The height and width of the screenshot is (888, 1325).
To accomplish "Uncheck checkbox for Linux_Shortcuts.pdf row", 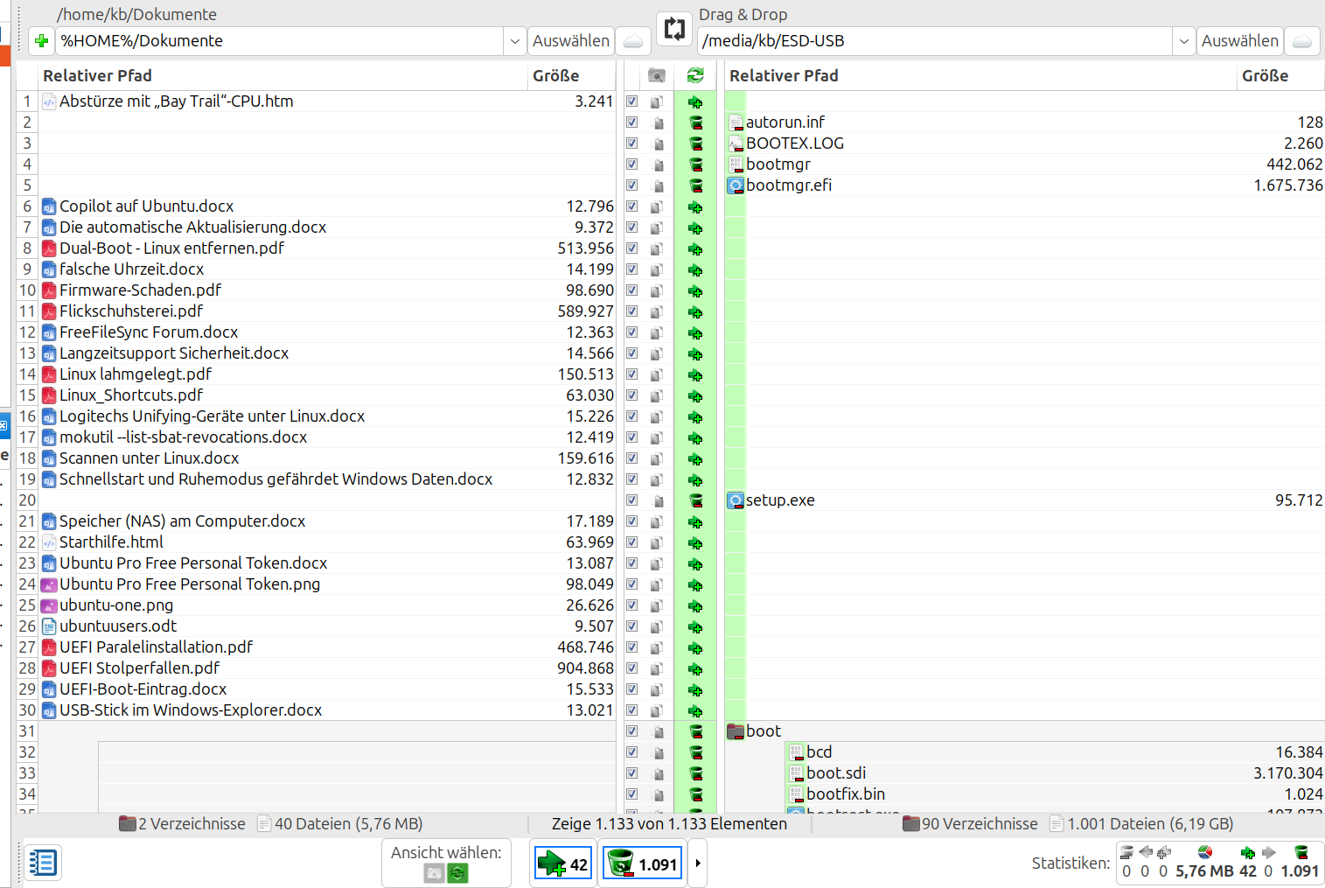I will 631,395.
